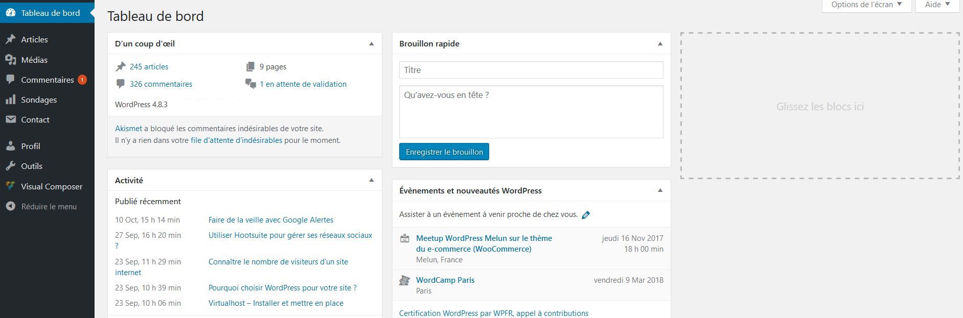Screen dimensions: 963x318
Task: Open file d'attente d'indésirables link
Action: tap(236, 140)
